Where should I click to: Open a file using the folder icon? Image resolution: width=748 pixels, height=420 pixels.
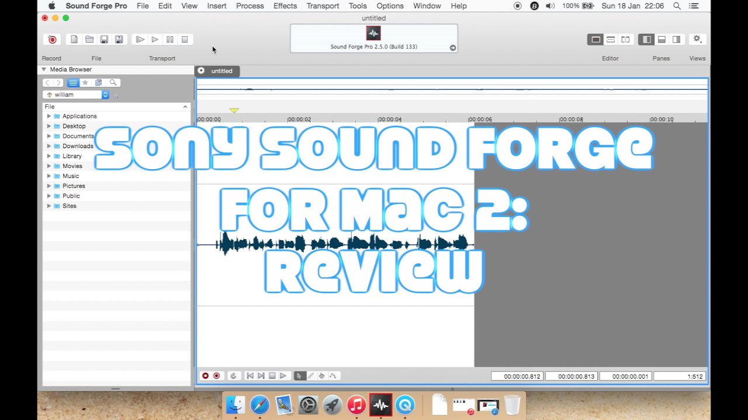(89, 40)
